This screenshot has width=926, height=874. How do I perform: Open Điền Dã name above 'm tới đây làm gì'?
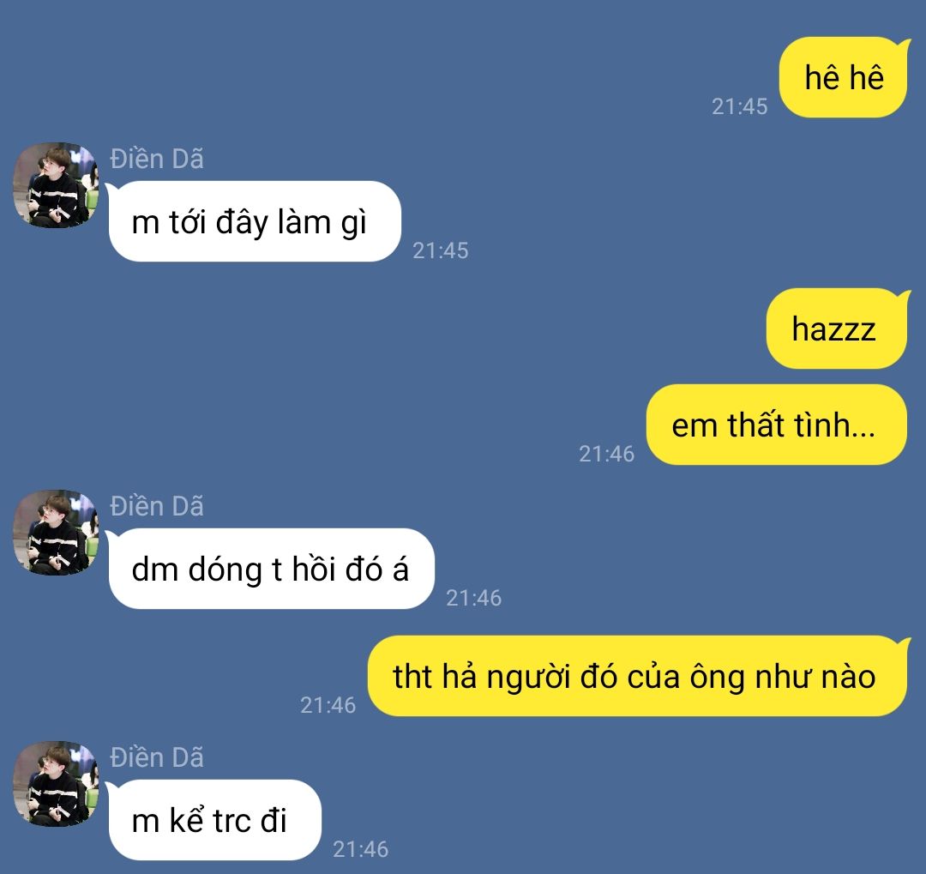pyautogui.click(x=157, y=160)
